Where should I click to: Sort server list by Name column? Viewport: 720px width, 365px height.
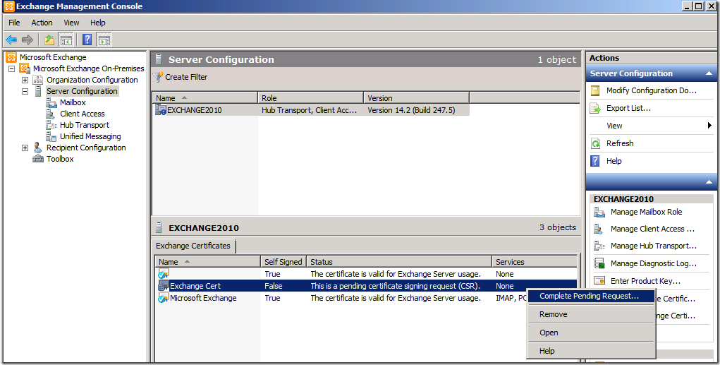(x=205, y=98)
